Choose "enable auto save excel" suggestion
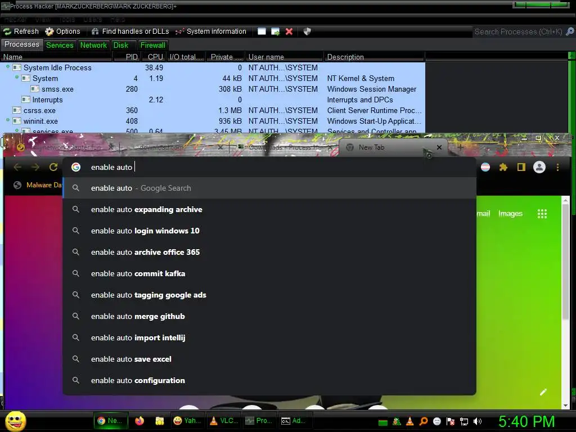The height and width of the screenshot is (432, 576). [x=269, y=359]
